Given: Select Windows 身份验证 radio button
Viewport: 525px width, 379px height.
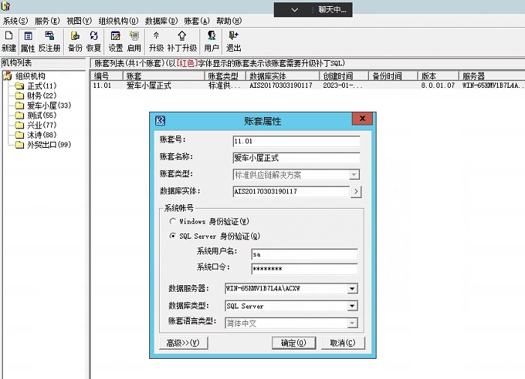Looking at the screenshot, I should pyautogui.click(x=174, y=222).
